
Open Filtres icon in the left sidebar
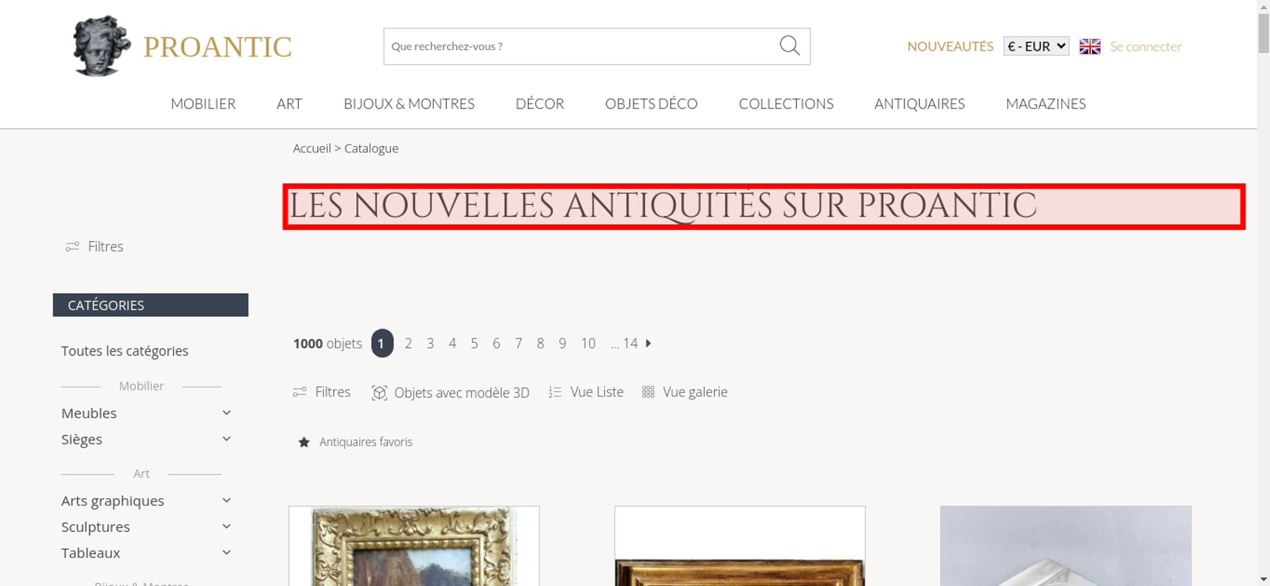point(72,246)
